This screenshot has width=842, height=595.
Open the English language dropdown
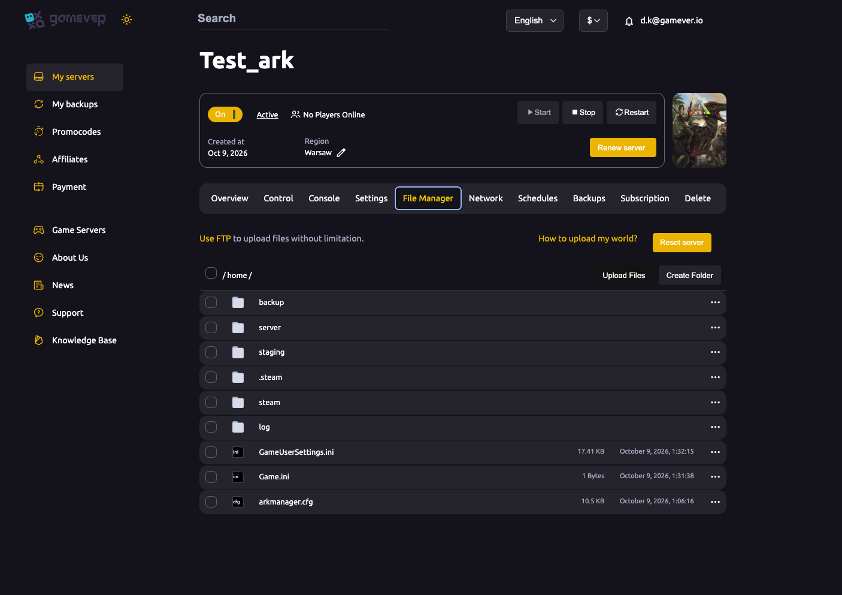535,20
